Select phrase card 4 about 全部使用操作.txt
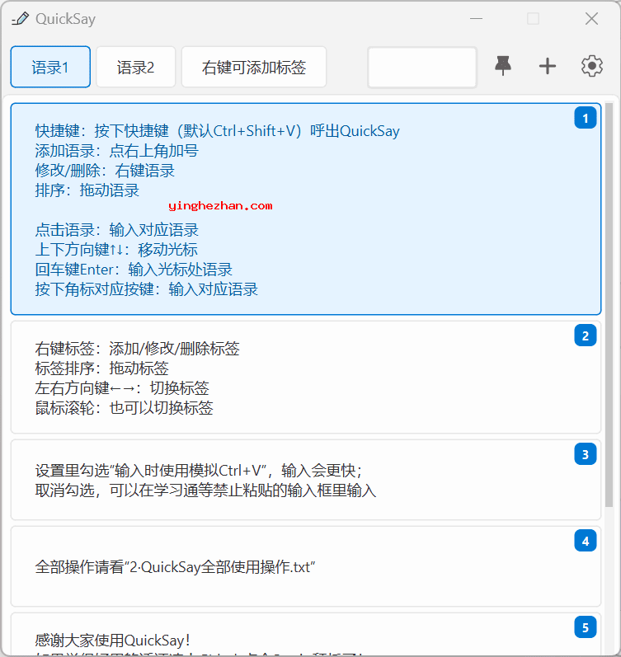The width and height of the screenshot is (621, 657). (x=306, y=566)
